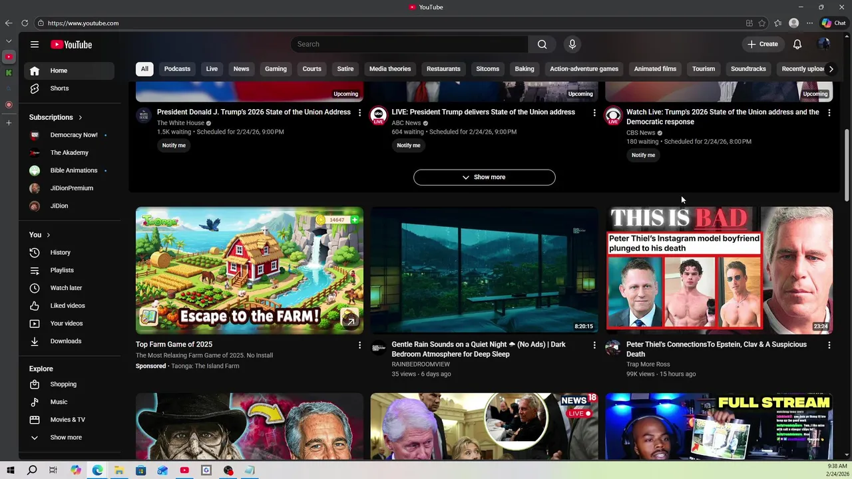Image resolution: width=852 pixels, height=479 pixels.
Task: Open the notifications bell
Action: (x=797, y=44)
